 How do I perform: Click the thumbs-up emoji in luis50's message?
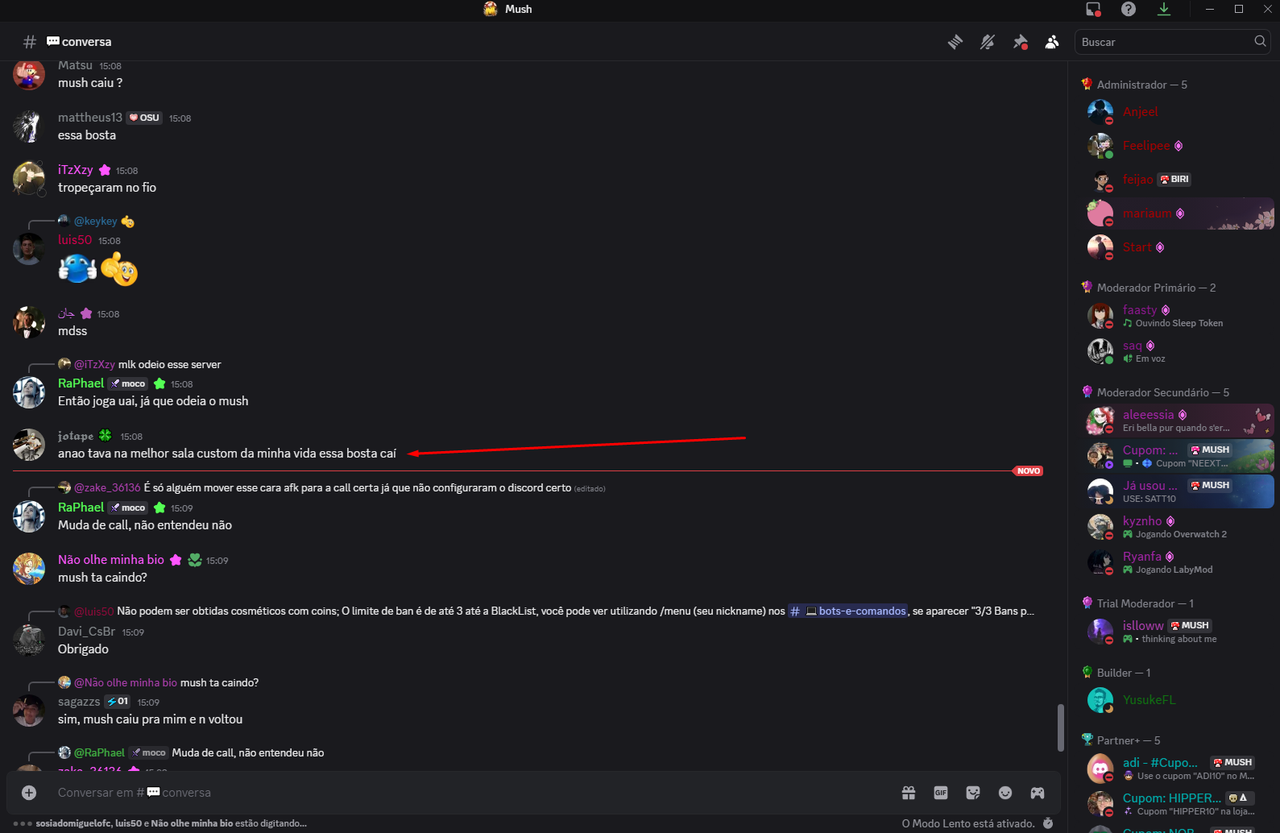[119, 269]
